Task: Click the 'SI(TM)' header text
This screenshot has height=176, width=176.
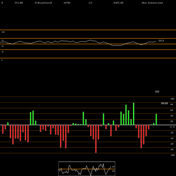Action: tap(67, 3)
